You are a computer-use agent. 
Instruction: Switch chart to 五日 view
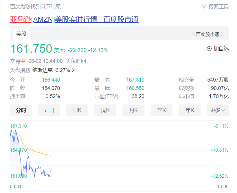click(x=49, y=110)
